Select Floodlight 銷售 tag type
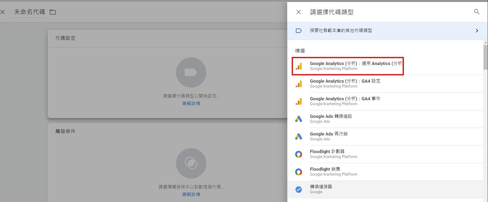The width and height of the screenshot is (488, 202). [385, 172]
